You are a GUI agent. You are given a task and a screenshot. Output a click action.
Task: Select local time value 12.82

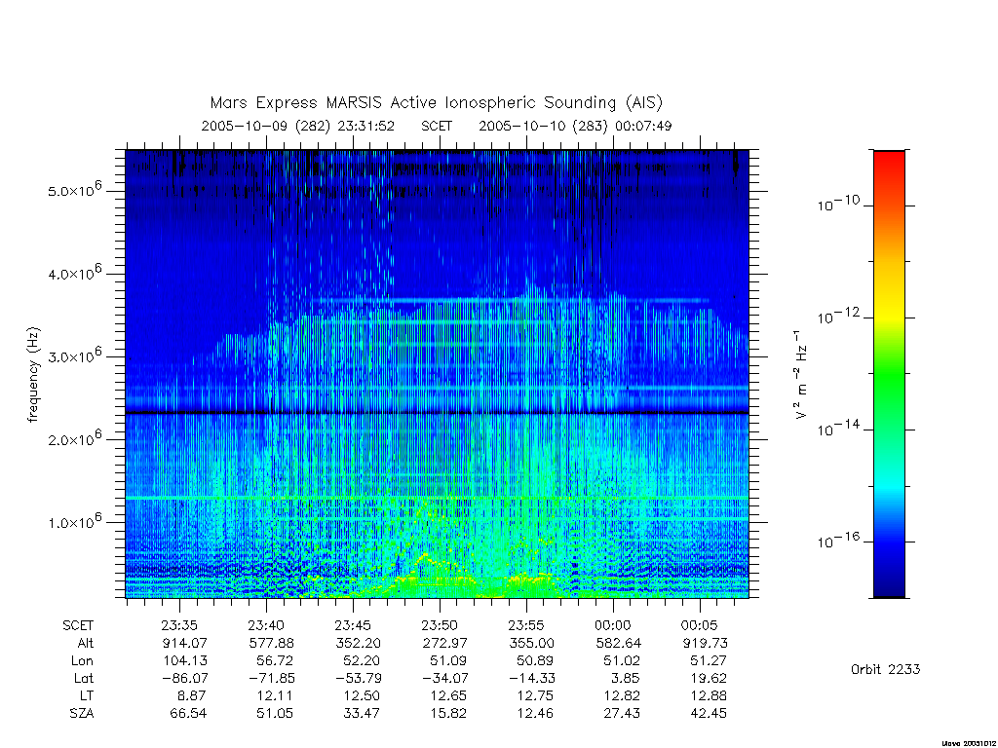point(622,695)
